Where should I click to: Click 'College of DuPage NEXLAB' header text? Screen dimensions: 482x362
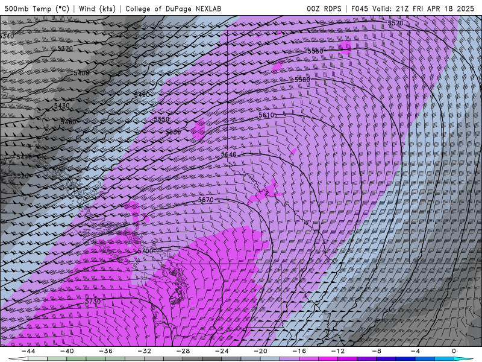[173, 8]
